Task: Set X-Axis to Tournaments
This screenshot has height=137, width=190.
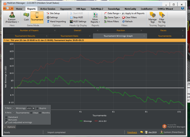Action: (14, 113)
